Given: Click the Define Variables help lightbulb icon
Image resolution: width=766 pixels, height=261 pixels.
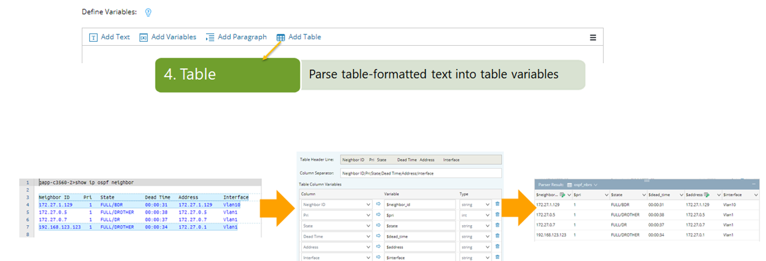Looking at the screenshot, I should coord(148,12).
